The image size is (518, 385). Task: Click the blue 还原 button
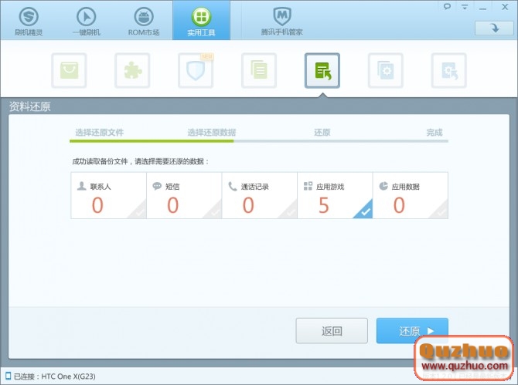pos(412,331)
